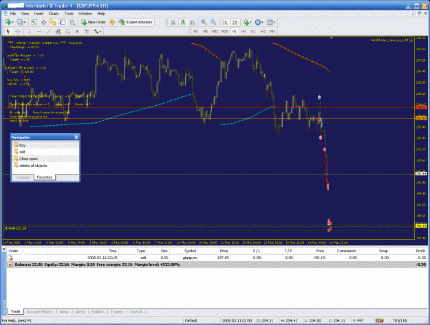Select the horizontal line drawing tool

click(x=39, y=32)
